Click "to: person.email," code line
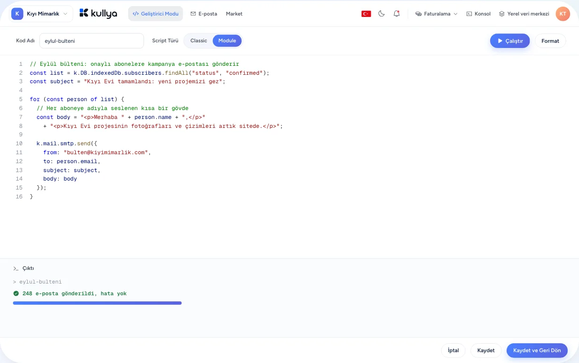This screenshot has height=363, width=579. (72, 161)
